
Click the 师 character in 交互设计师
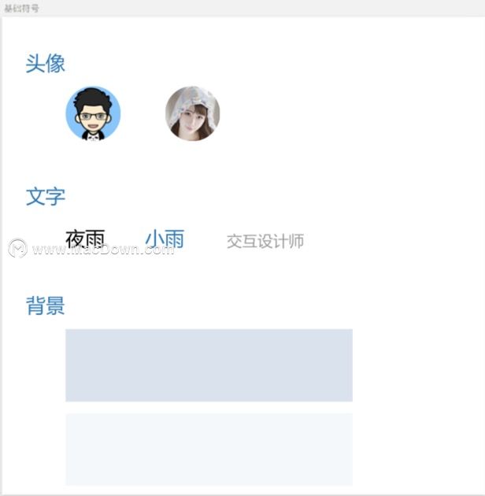297,242
